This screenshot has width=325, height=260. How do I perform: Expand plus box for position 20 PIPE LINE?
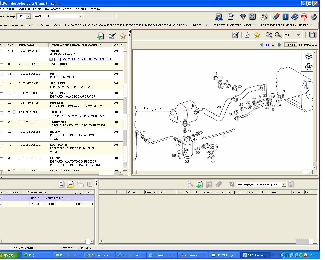pyautogui.click(x=14, y=103)
